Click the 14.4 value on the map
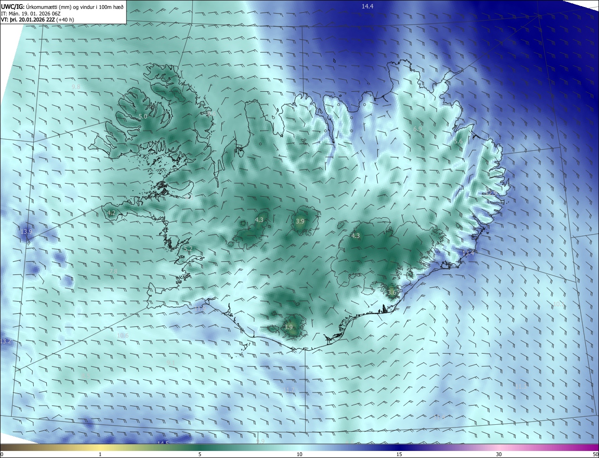Viewport: 599px width, 458px height. pos(368,6)
